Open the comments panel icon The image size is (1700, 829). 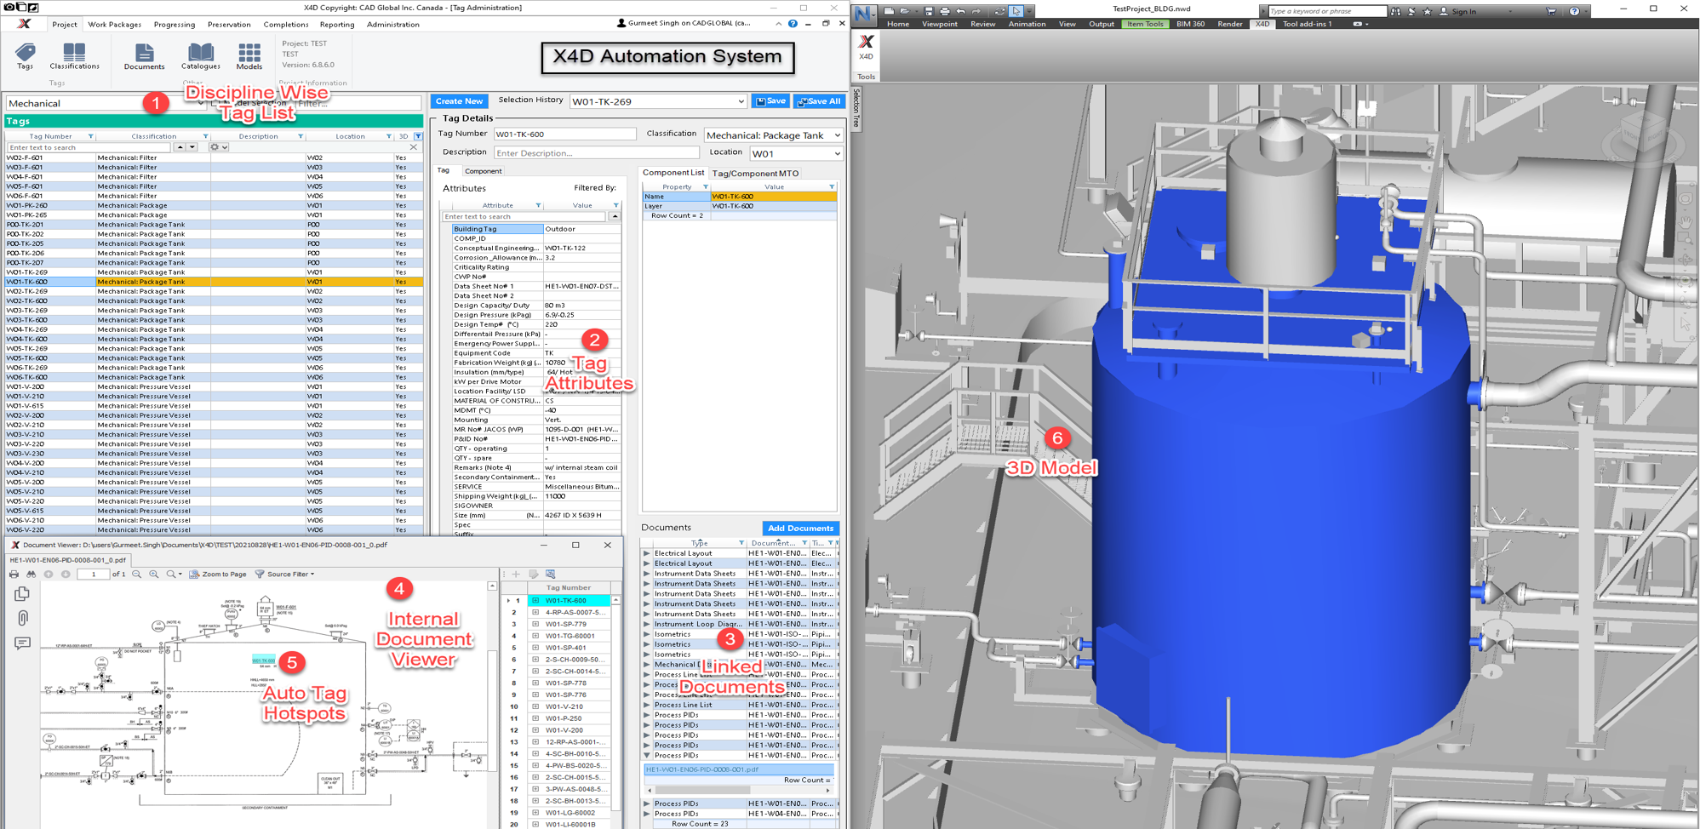(x=22, y=643)
